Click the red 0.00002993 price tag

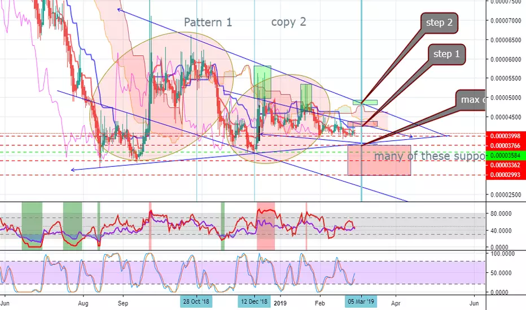pyautogui.click(x=506, y=175)
